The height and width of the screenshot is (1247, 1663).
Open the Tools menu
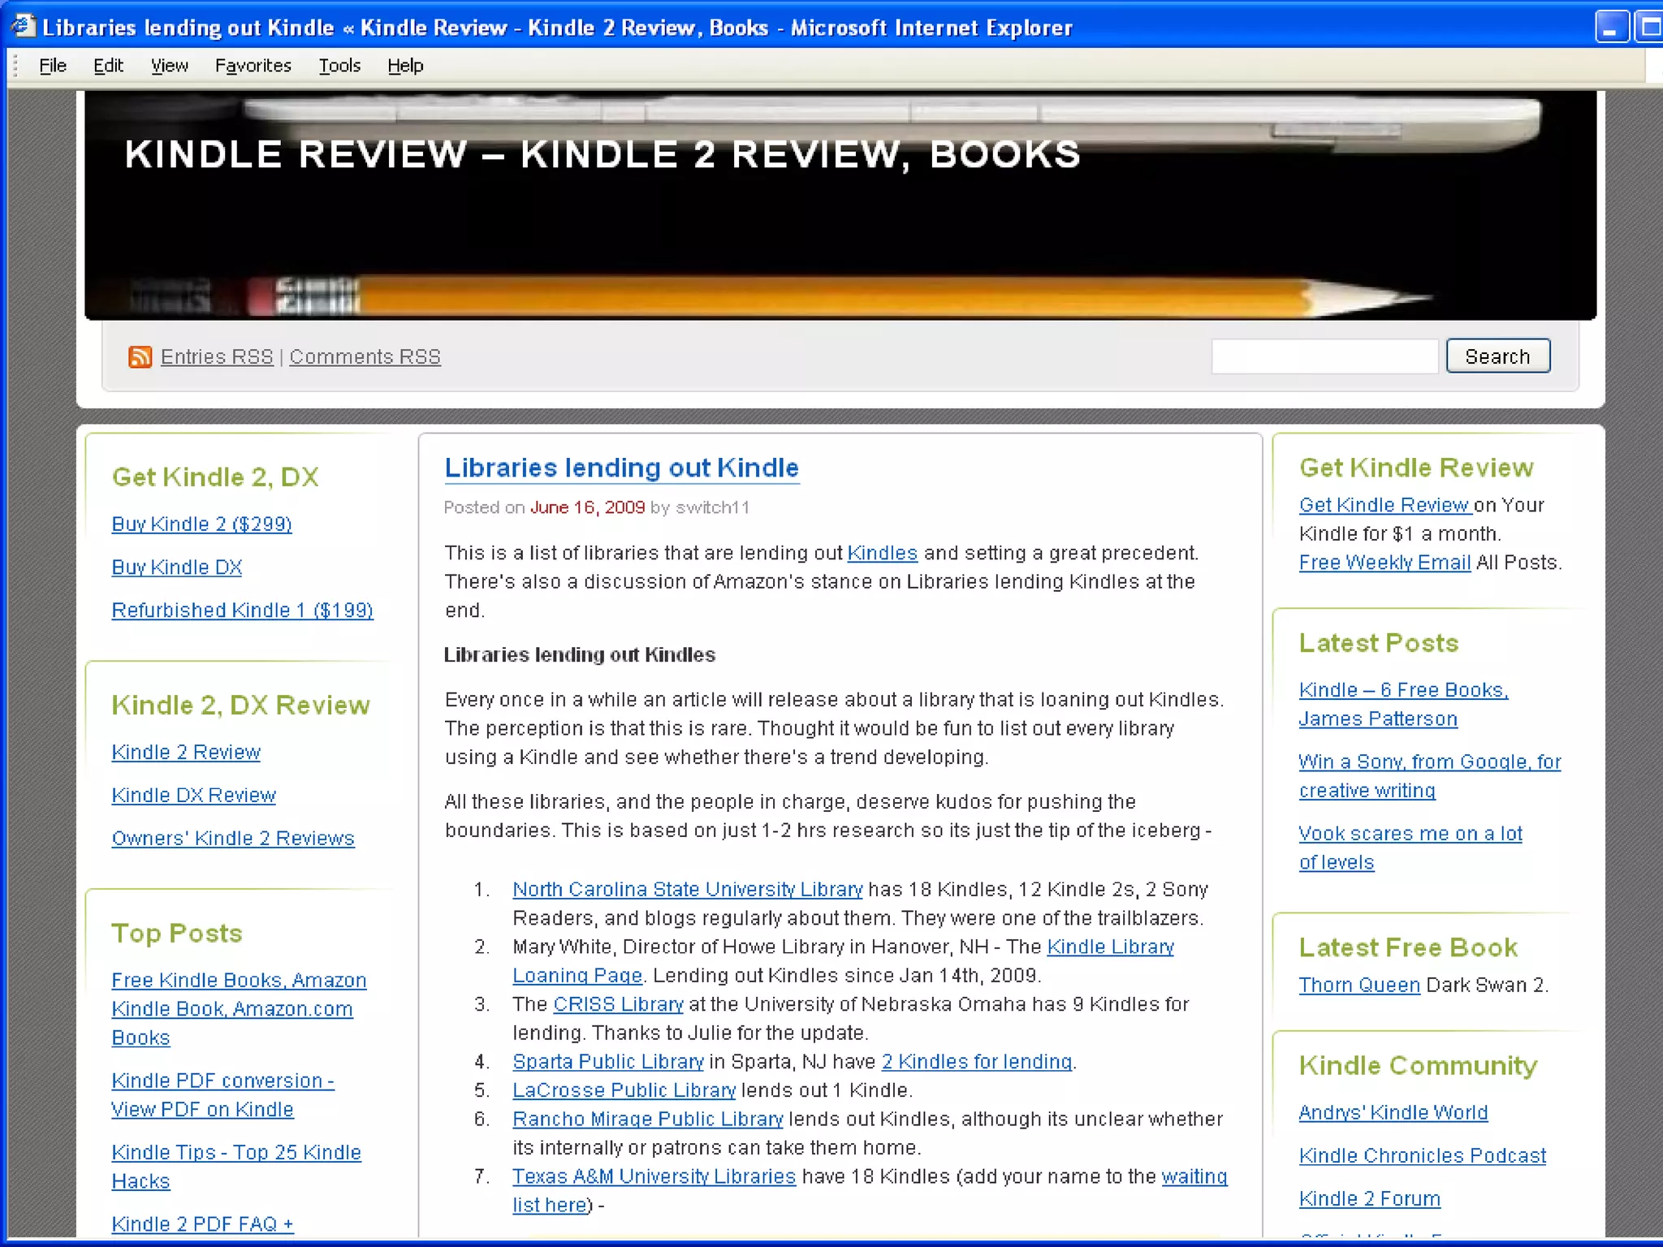pos(339,66)
